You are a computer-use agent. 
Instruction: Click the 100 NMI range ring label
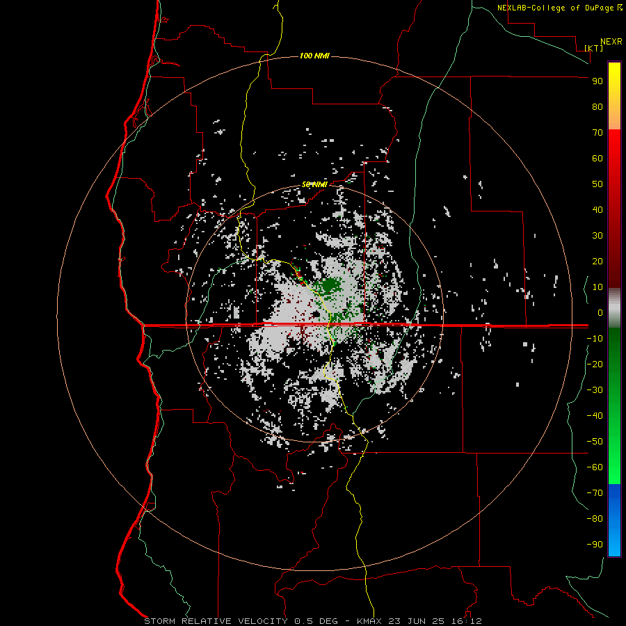(314, 56)
